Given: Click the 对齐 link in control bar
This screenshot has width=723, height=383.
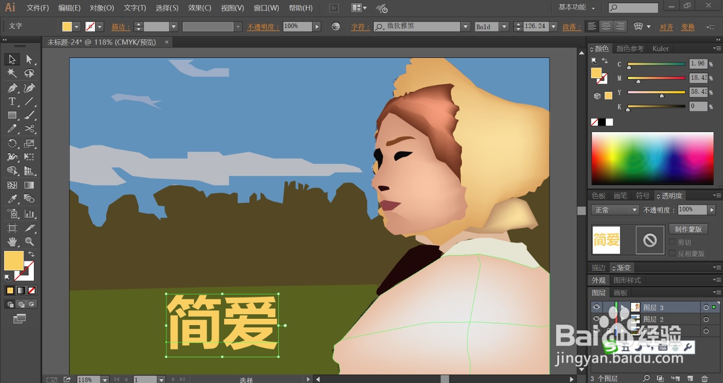Looking at the screenshot, I should click(666, 27).
